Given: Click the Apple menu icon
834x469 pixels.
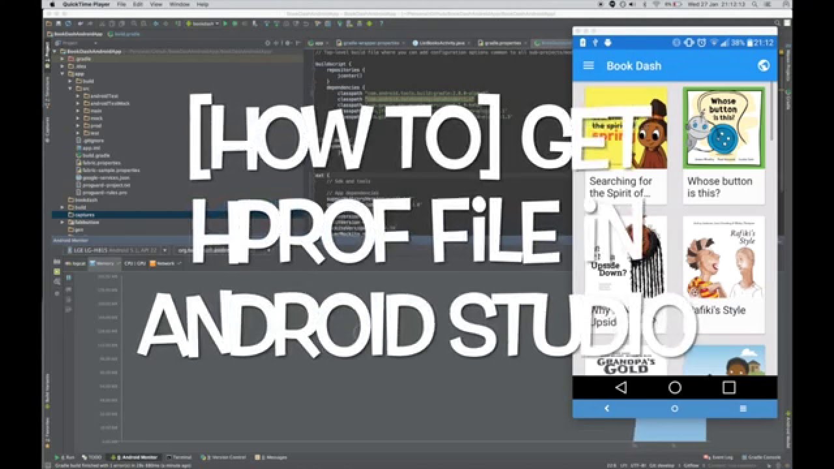Looking at the screenshot, I should 52,4.
